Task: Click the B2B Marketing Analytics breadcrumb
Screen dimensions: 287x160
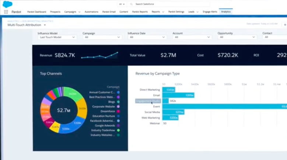Action: pos(38,21)
